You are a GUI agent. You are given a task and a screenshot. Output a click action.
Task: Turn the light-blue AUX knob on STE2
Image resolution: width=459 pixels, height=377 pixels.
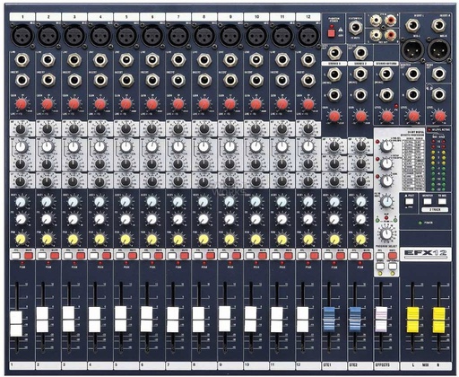click(x=360, y=202)
